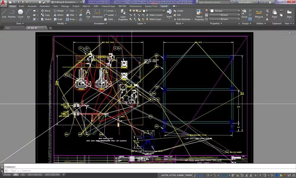Screen dimensions: 296x178
Task: Select the Stretch tool
Action: pos(46,19)
